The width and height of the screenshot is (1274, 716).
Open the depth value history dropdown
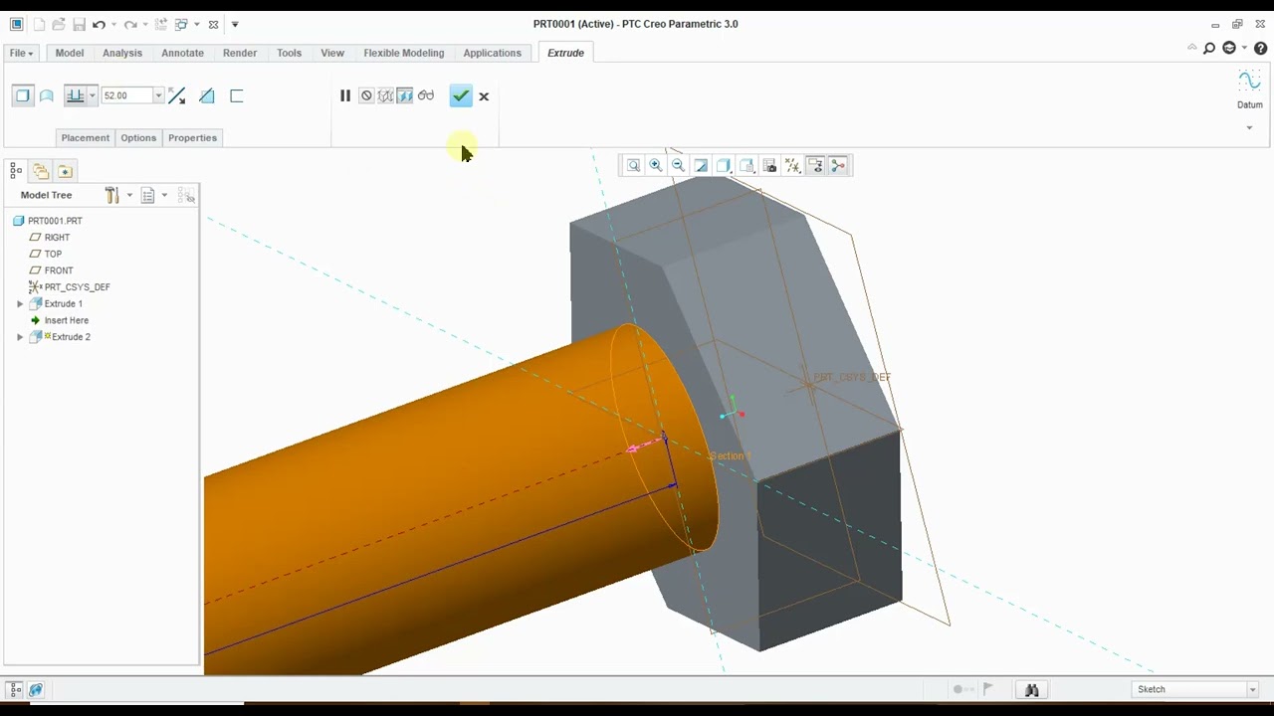(x=158, y=95)
